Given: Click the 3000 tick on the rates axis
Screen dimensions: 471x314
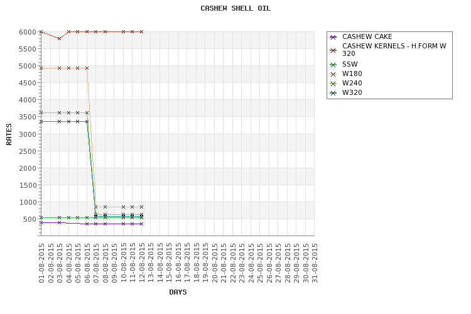Looking at the screenshot, I should pos(28,134).
